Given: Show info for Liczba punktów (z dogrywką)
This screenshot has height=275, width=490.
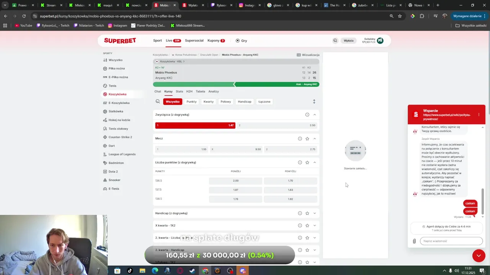Looking at the screenshot, I should click(300, 162).
